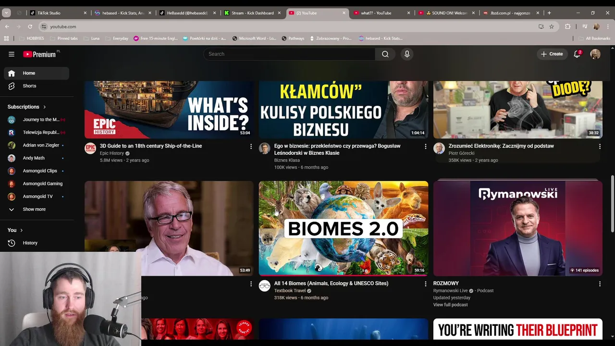The width and height of the screenshot is (615, 346).
Task: Open the Microsoft Word bookmark
Action: pyautogui.click(x=254, y=38)
